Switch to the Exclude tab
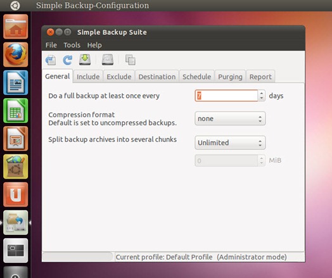Screen dimensions: 332x278 tap(119, 77)
